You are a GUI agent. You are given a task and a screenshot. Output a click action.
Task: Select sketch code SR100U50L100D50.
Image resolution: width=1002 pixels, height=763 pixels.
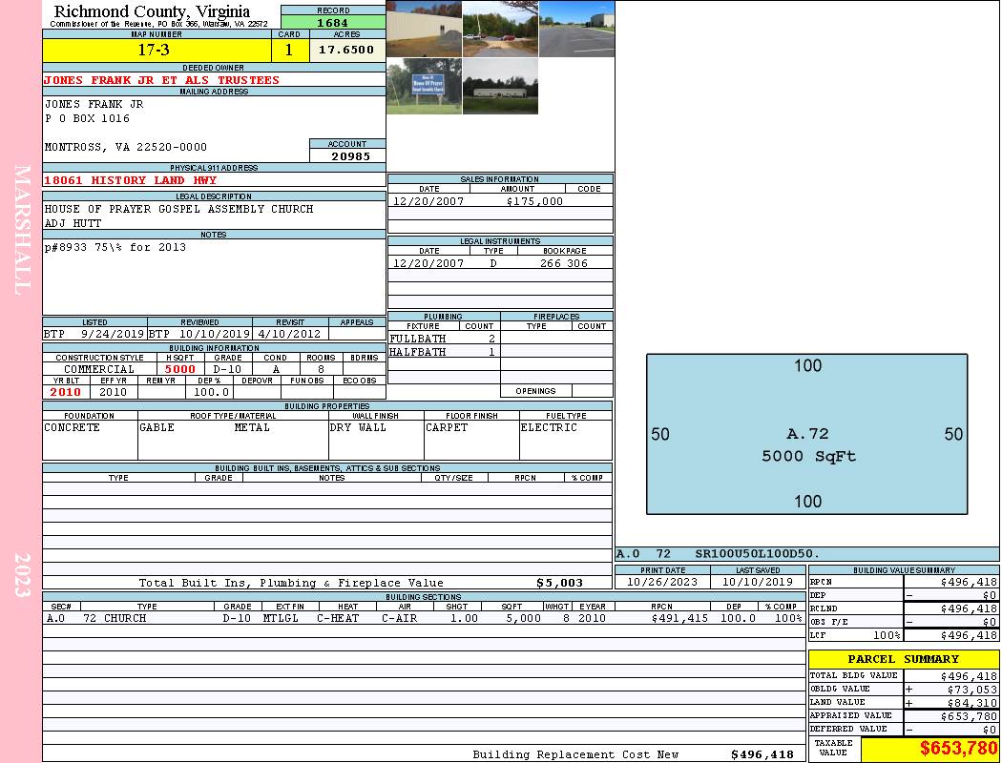coord(758,553)
